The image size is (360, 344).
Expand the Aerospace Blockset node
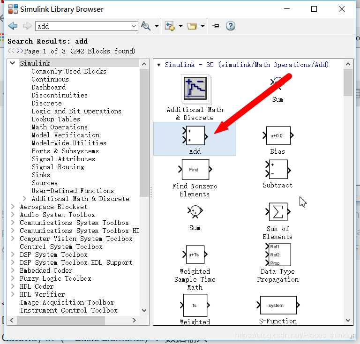point(13,207)
